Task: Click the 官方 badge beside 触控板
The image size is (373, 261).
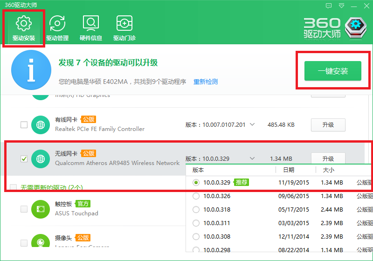Action: (83, 204)
